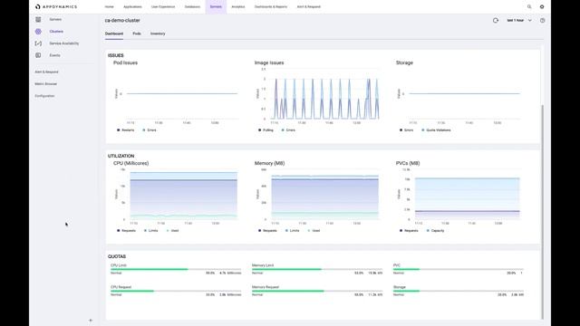580x326 pixels.
Task: Click the CPU Request quota bar
Action: 176,291
